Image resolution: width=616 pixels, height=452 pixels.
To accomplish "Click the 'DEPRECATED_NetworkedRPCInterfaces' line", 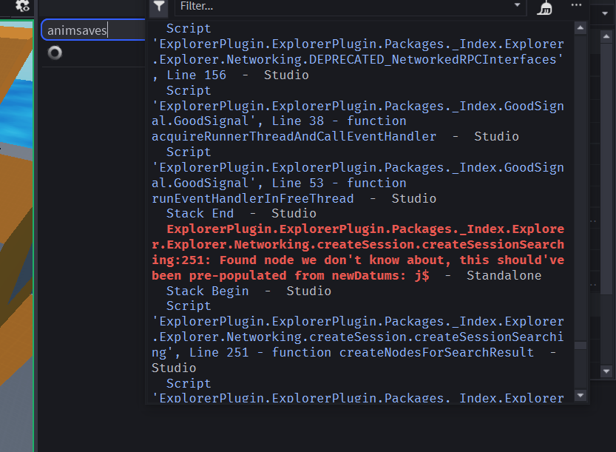I will (357, 59).
